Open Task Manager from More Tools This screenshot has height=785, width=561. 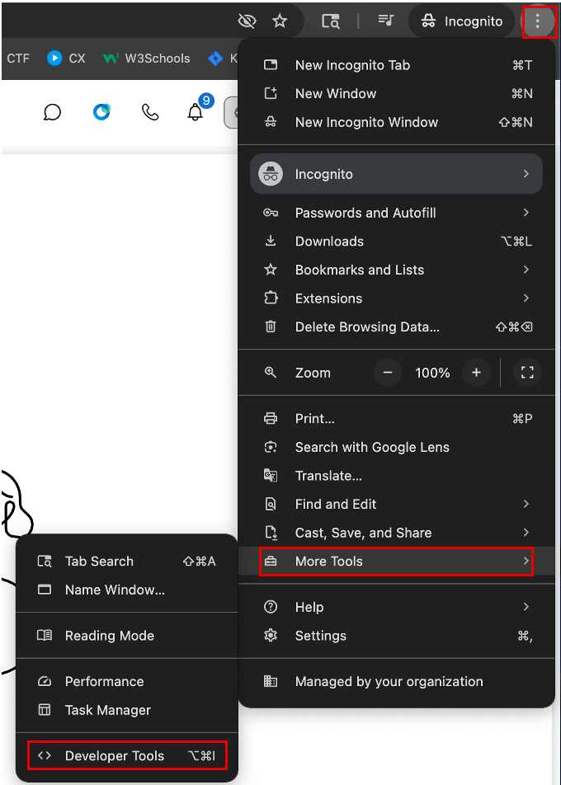point(107,710)
